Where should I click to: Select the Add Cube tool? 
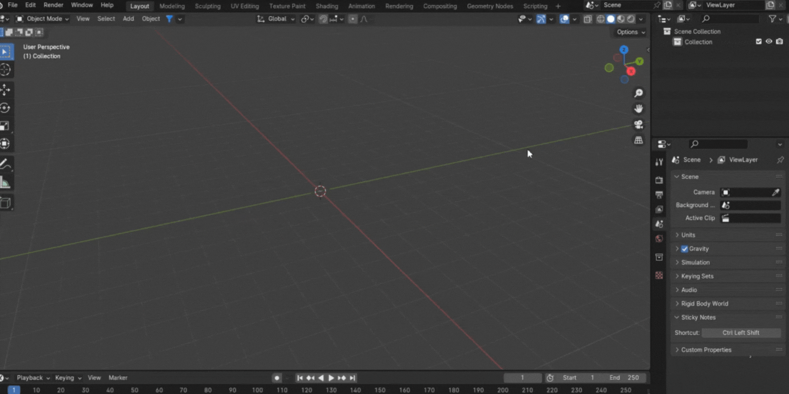(x=5, y=203)
